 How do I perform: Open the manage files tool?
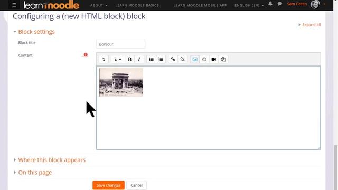[223, 59]
